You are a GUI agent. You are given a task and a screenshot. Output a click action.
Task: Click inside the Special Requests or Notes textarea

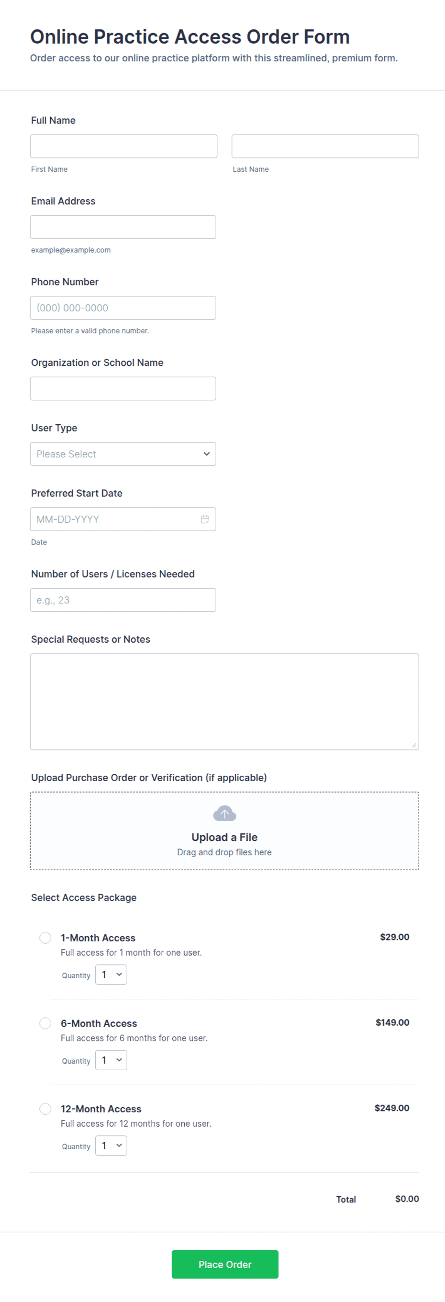pos(224,702)
